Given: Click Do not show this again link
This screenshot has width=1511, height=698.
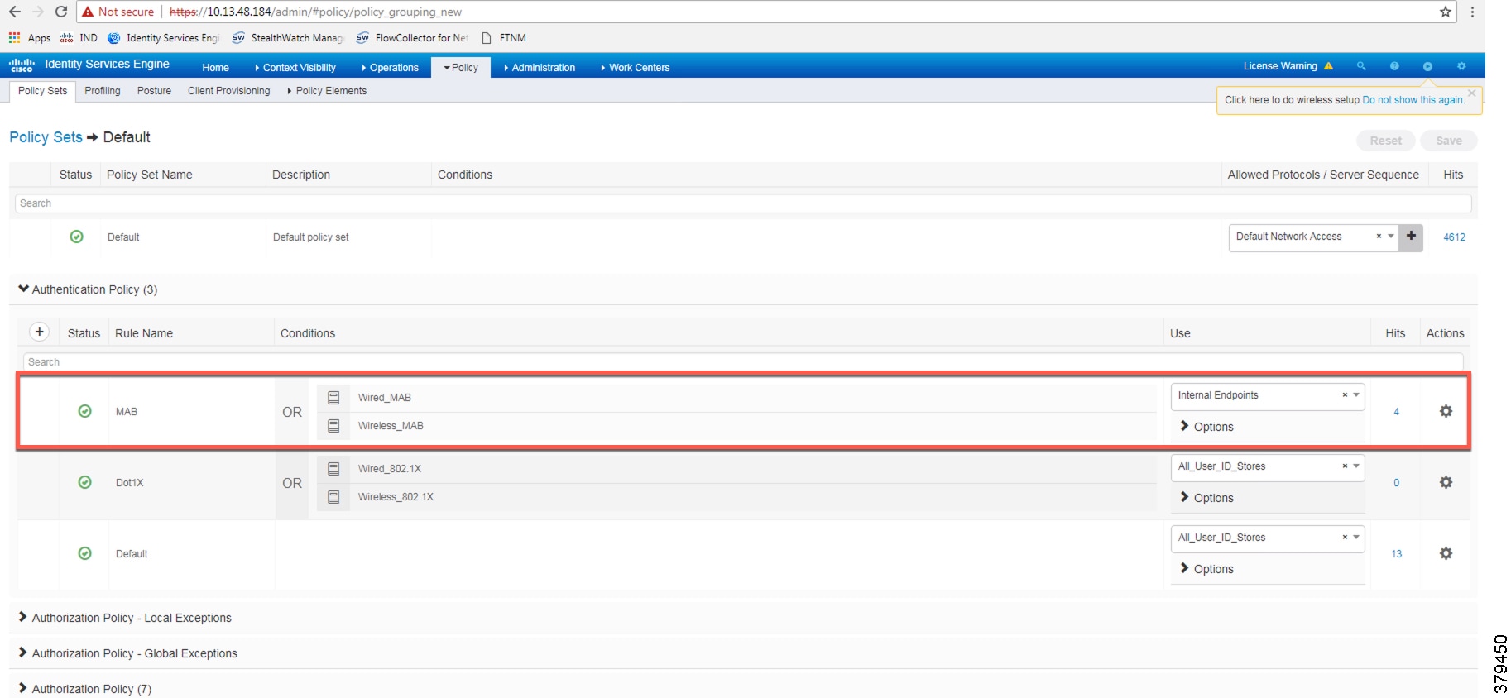Looking at the screenshot, I should 1413,100.
